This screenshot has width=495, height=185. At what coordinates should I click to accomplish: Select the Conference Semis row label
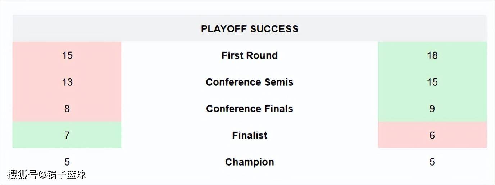250,82
